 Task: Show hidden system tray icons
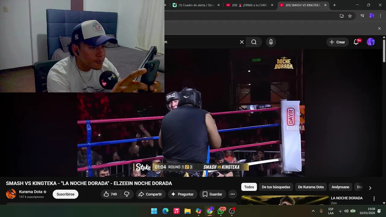[313, 211]
